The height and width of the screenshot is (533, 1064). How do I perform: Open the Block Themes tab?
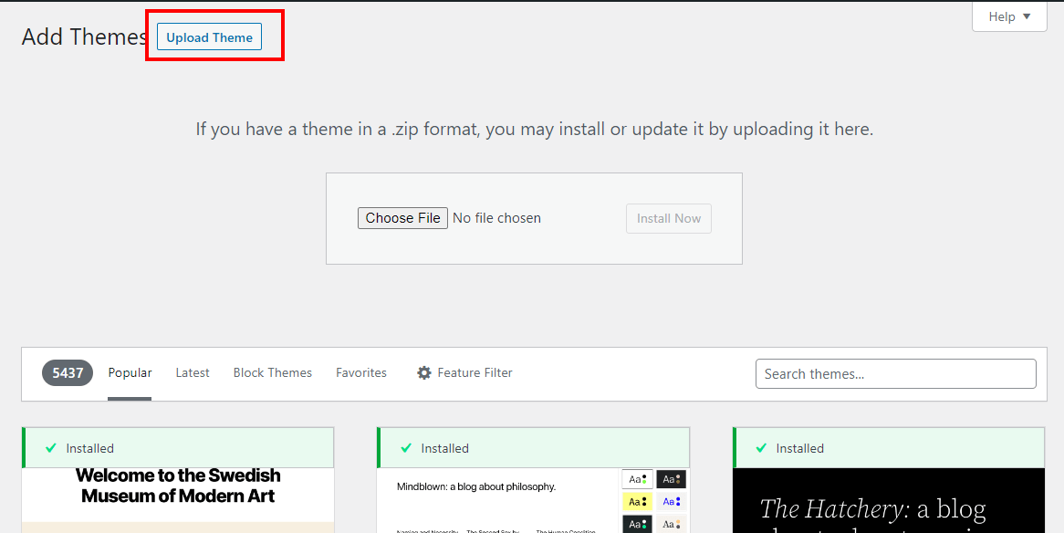(272, 372)
